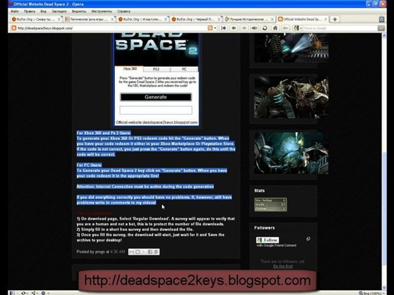
Task: Open the Вид (100%) zoom dropdown
Action: [372, 293]
